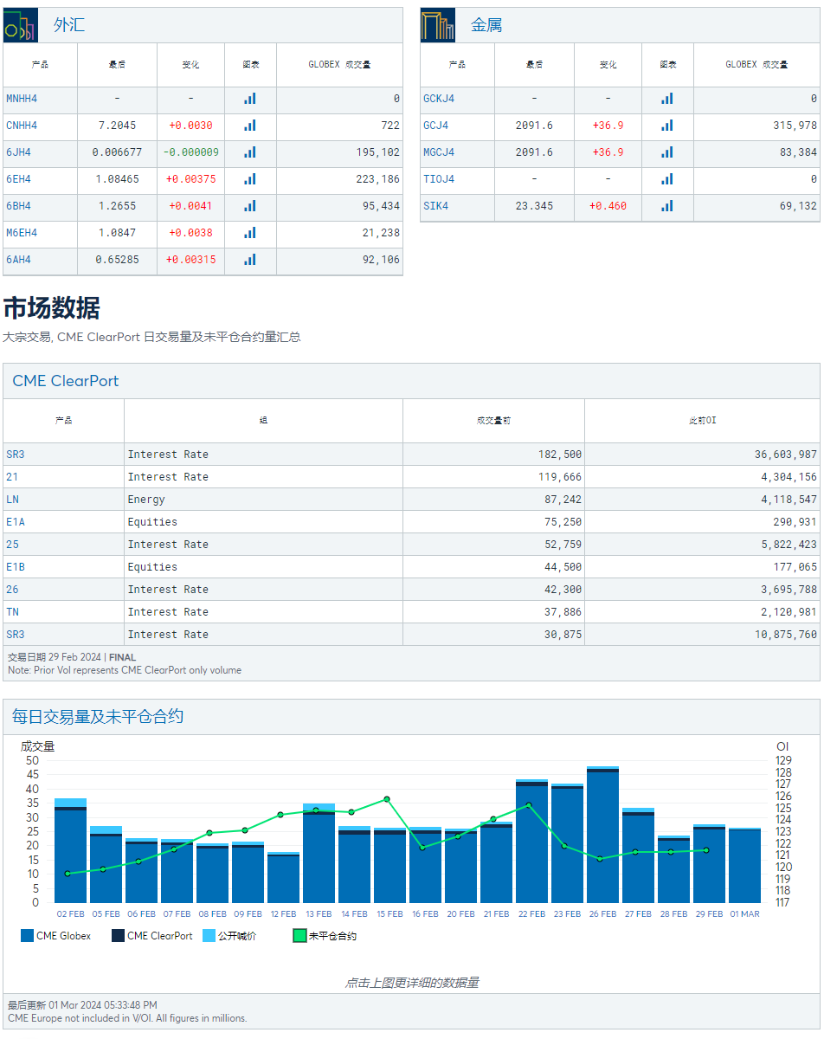Open ClearPort product E1B
Viewport: 824px width, 1039px height.
pos(16,567)
